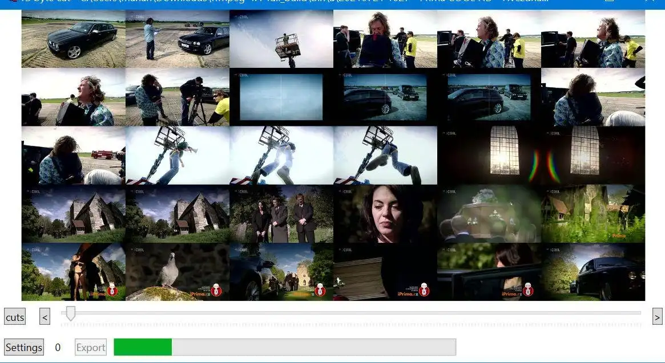Click the cuts button
This screenshot has width=665, height=363.
coord(15,317)
